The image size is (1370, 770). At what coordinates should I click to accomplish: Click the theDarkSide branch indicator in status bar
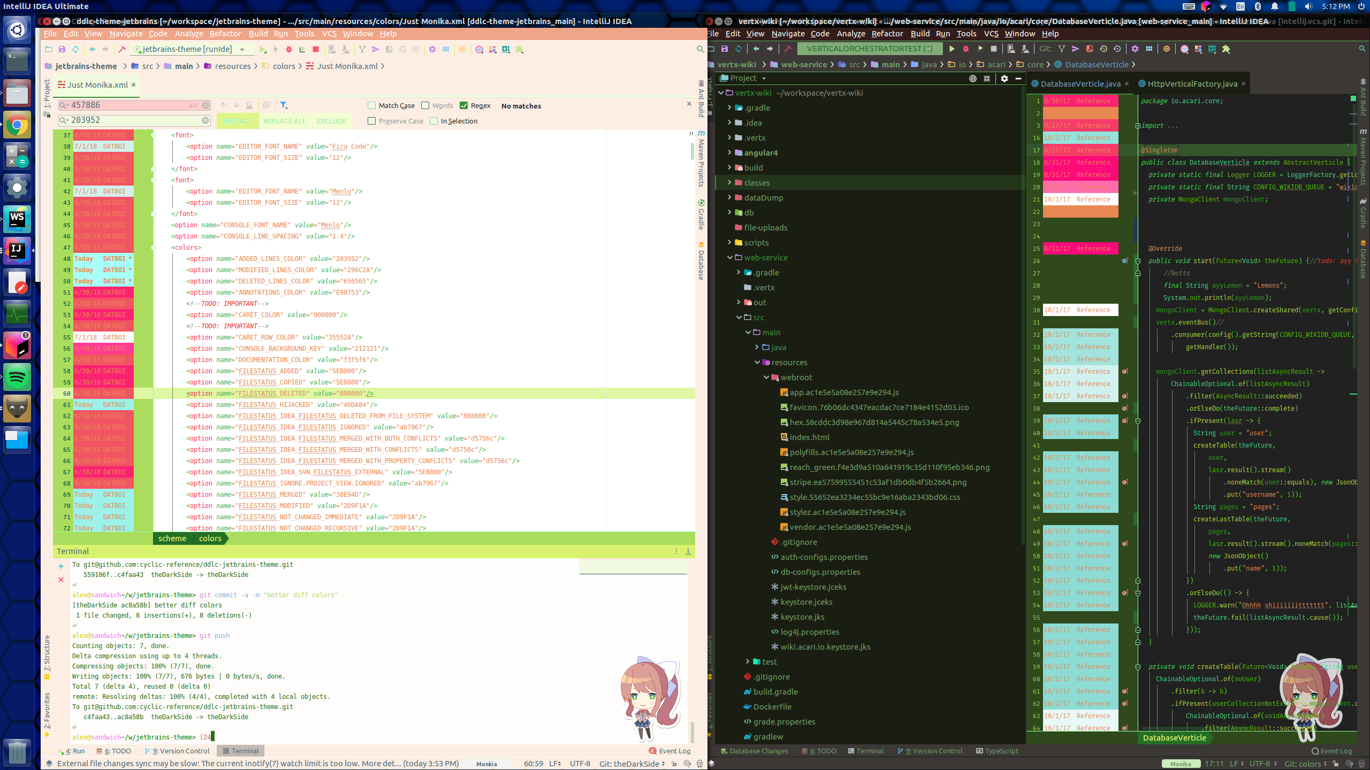click(x=631, y=764)
